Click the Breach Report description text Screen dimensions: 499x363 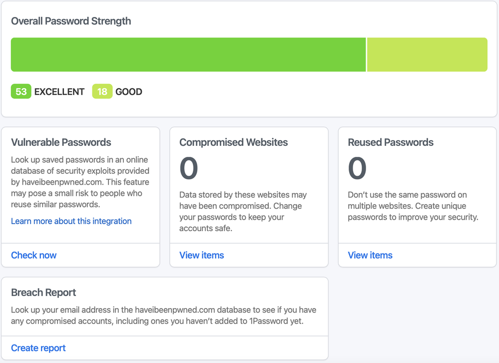coord(163,316)
